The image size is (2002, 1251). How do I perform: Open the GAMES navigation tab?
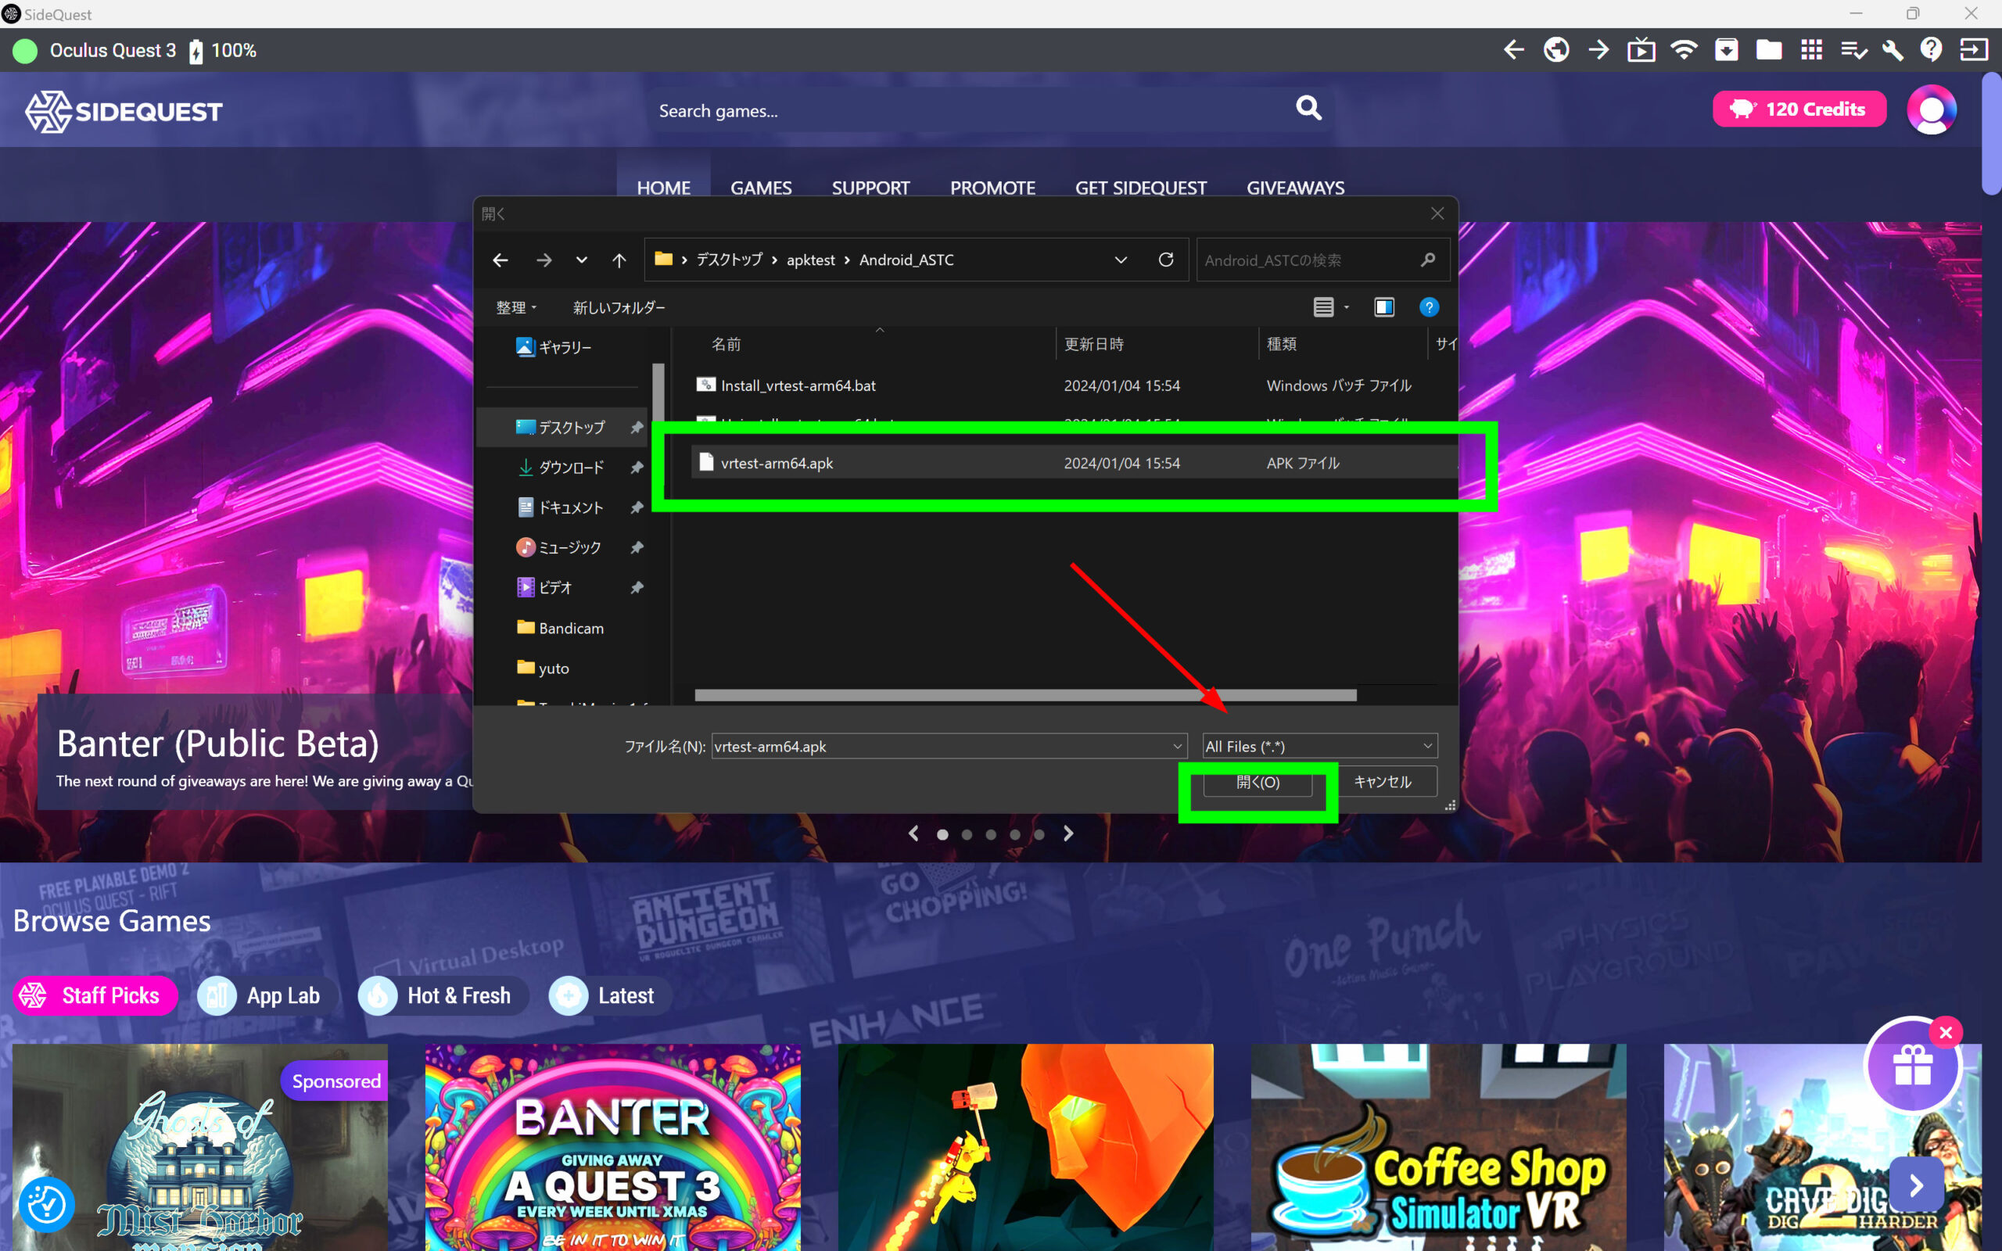pos(760,188)
